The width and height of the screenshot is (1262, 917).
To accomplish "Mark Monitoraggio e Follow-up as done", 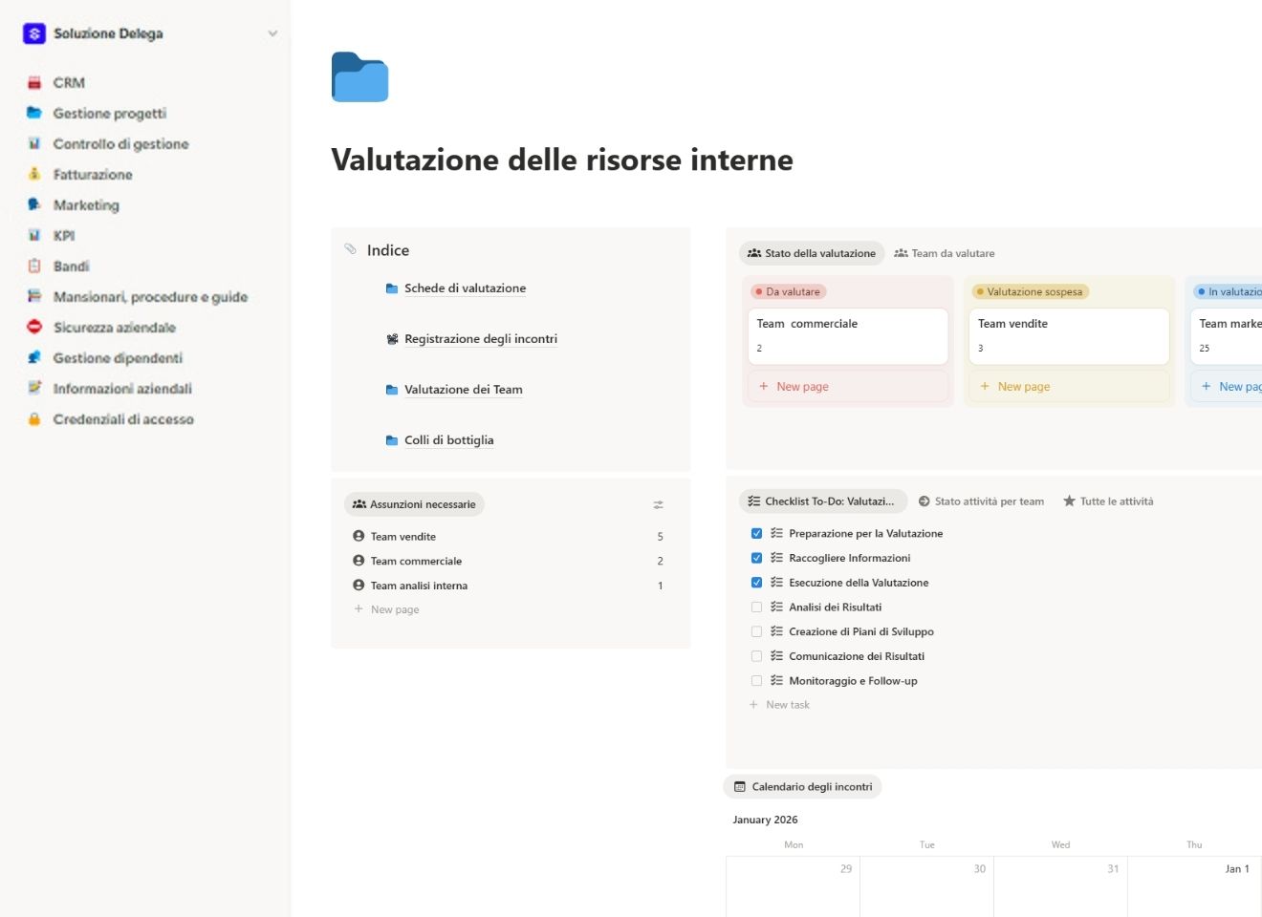I will point(757,680).
